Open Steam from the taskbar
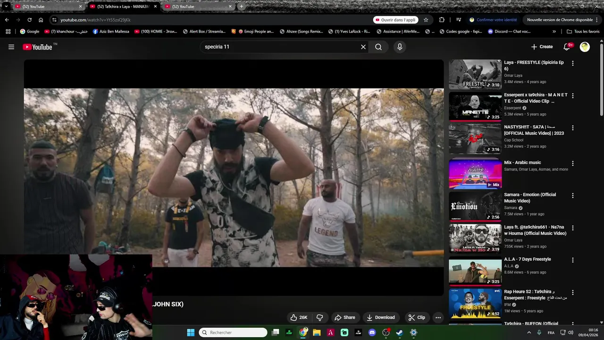Viewport: 604px width, 340px height. pos(400,332)
